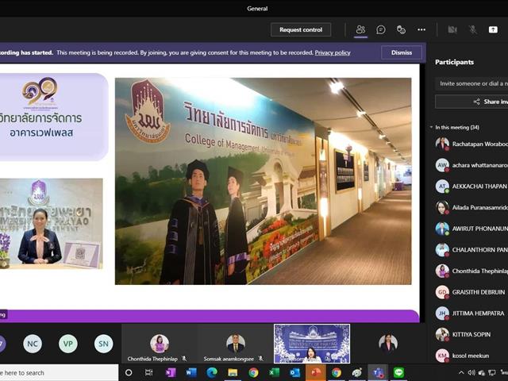The height and width of the screenshot is (381, 508).
Task: Click the invite someone input field
Action: 471,83
